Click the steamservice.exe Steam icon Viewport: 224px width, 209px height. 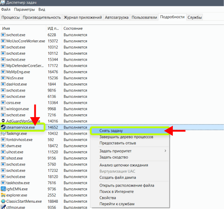point(3,127)
